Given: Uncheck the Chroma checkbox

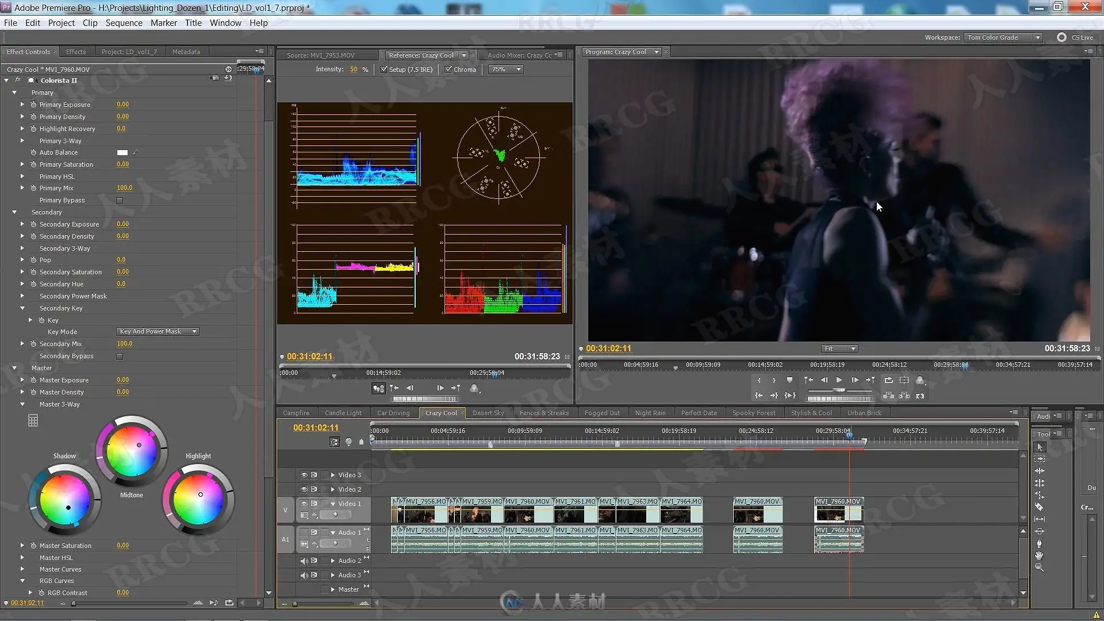Looking at the screenshot, I should [x=448, y=70].
